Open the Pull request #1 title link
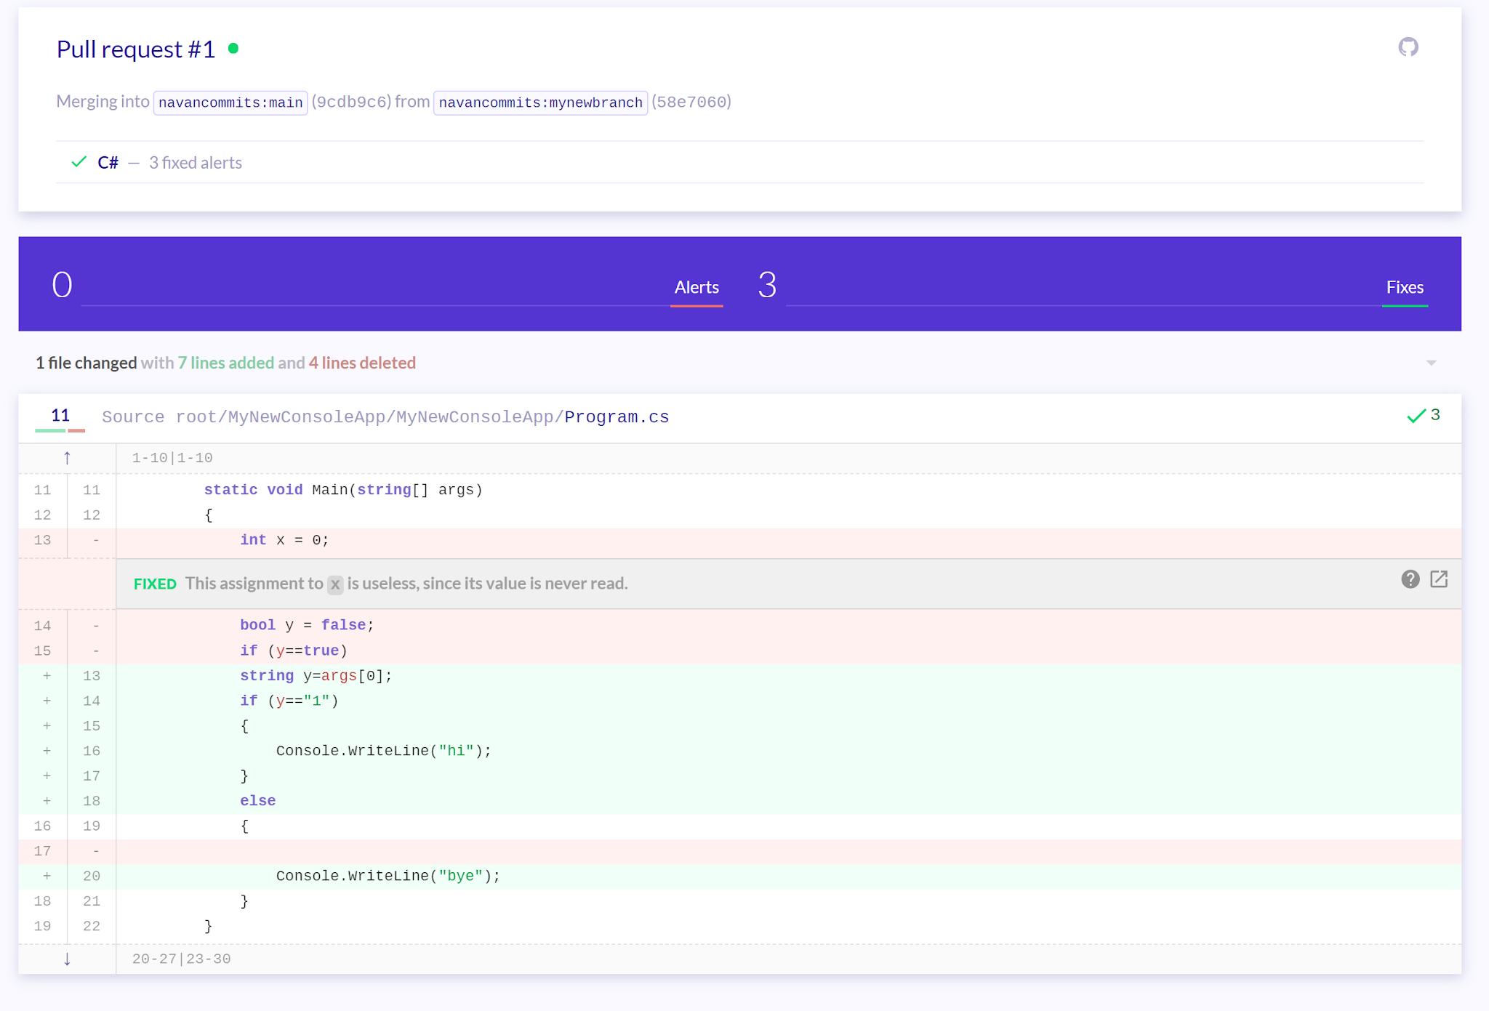Screen dimensions: 1489x1011 [136, 49]
